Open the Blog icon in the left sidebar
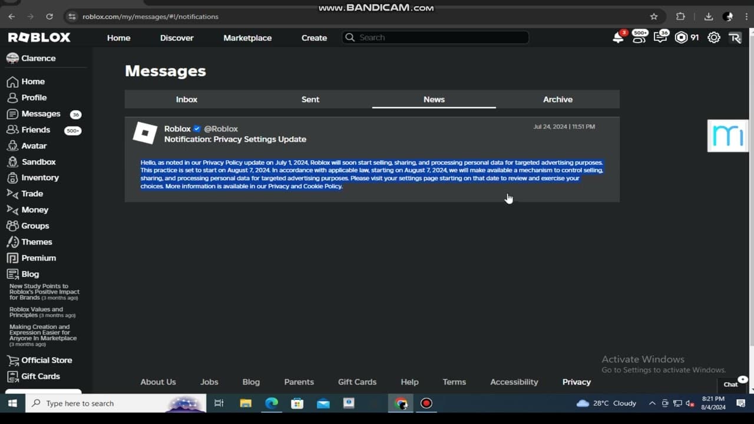 click(12, 274)
